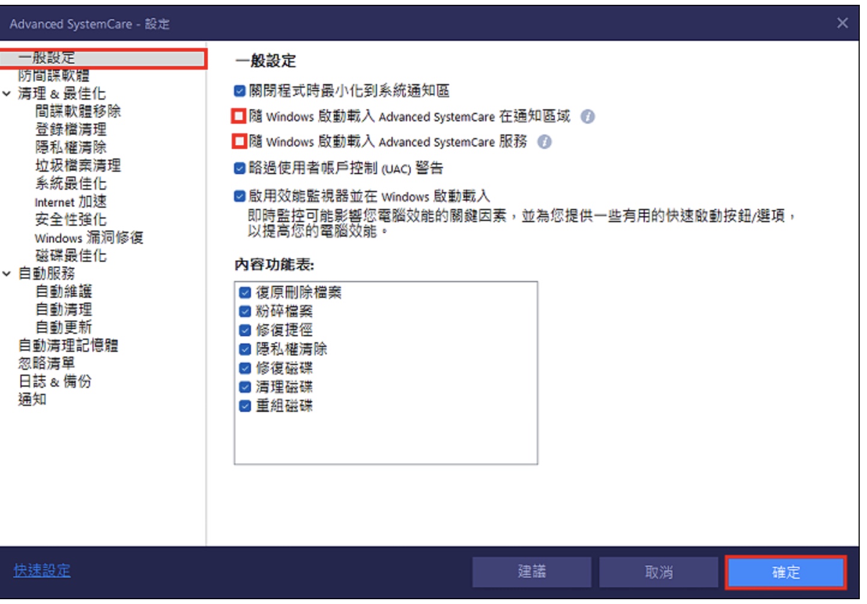This screenshot has width=867, height=604.
Task: Click the 建議 button
Action: tap(532, 573)
